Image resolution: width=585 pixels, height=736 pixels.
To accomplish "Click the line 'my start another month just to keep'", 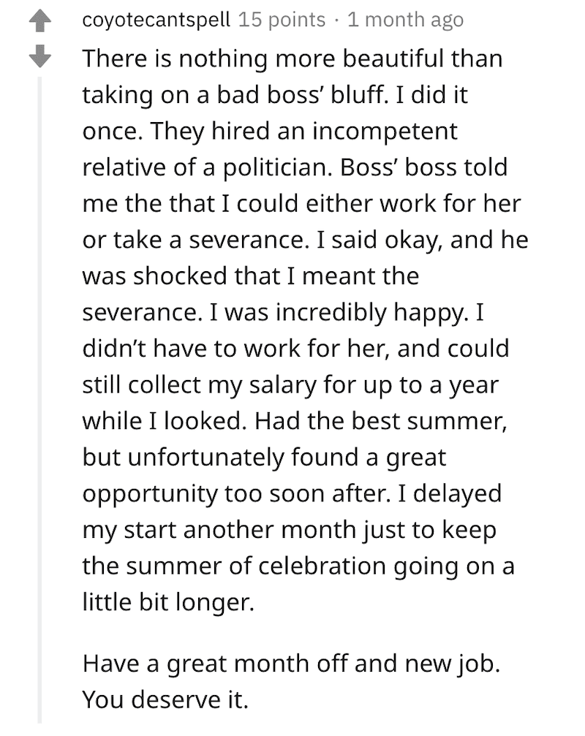I will (x=290, y=530).
